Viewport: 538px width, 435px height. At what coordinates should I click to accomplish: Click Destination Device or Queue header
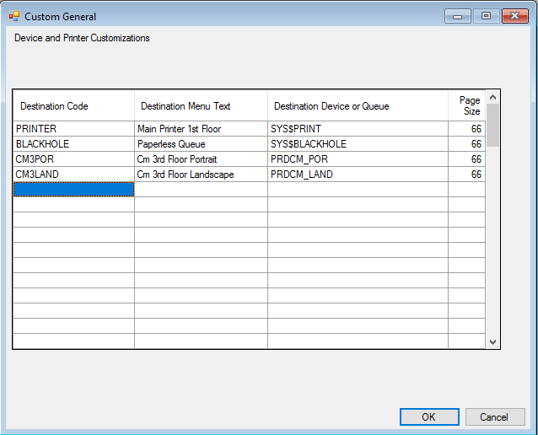[x=358, y=106]
